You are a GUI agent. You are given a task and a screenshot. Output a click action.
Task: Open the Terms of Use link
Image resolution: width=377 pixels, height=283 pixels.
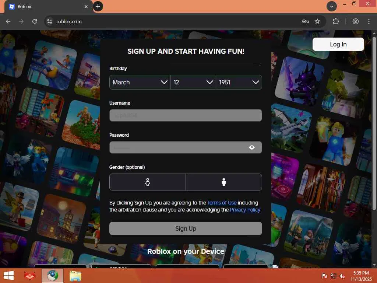(x=222, y=203)
